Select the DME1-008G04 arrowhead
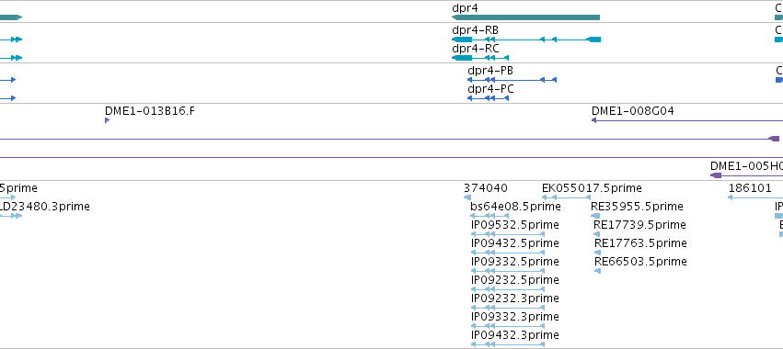This screenshot has width=783, height=349. [594, 120]
